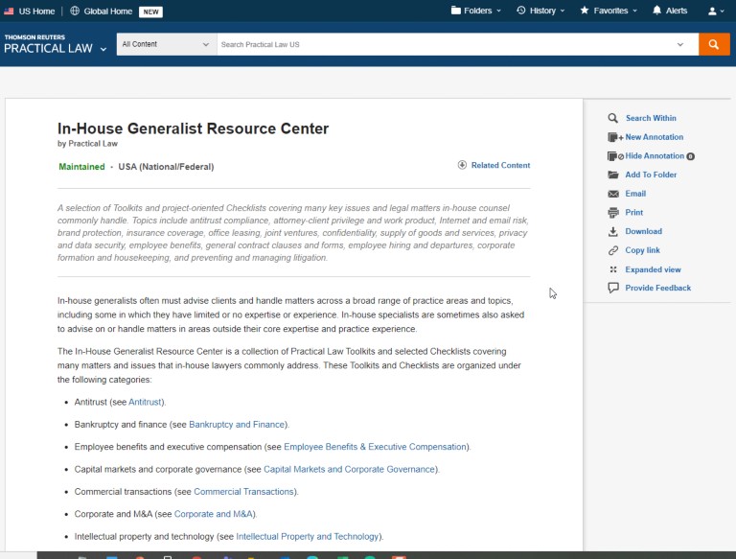Open Employee Benefits & Executive Compensation link
The image size is (736, 559).
click(375, 447)
